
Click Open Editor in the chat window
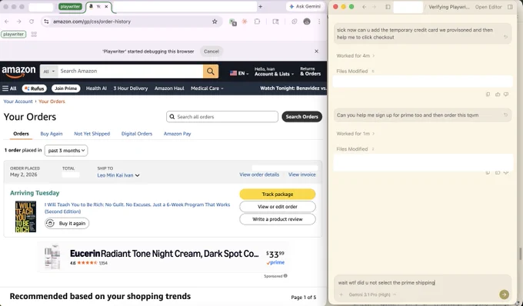coord(488,7)
